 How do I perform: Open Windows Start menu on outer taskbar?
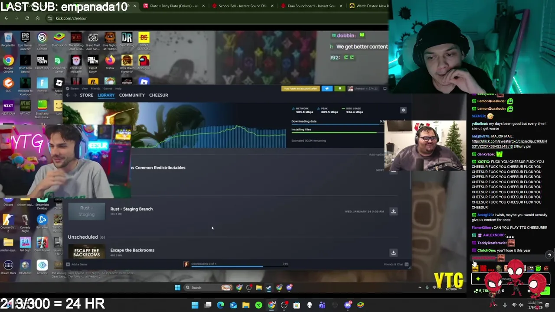click(x=195, y=305)
